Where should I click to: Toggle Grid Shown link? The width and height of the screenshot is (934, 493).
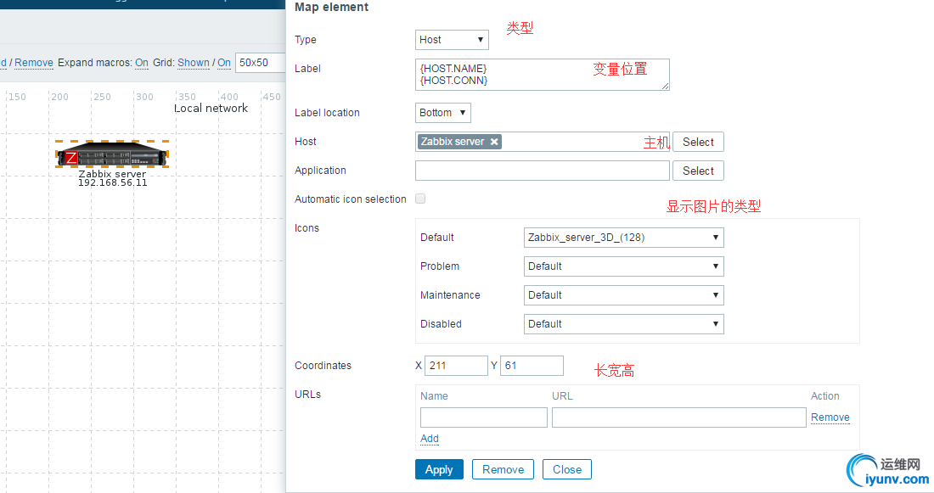[x=194, y=63]
